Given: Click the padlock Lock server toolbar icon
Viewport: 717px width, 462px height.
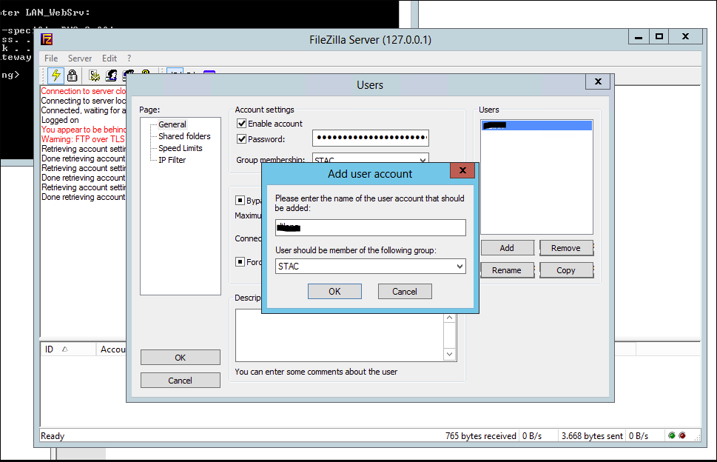Looking at the screenshot, I should click(x=72, y=76).
